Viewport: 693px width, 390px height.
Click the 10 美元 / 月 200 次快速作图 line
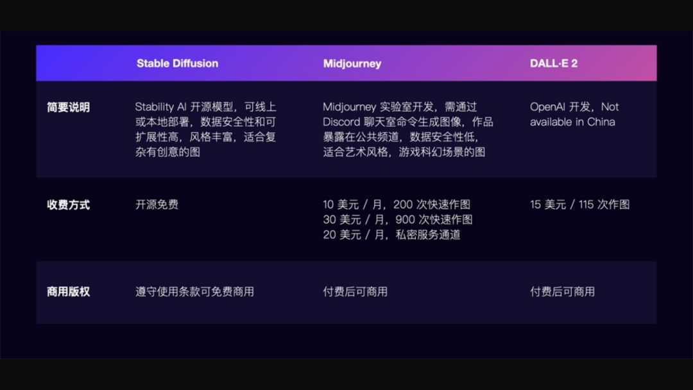pos(397,205)
